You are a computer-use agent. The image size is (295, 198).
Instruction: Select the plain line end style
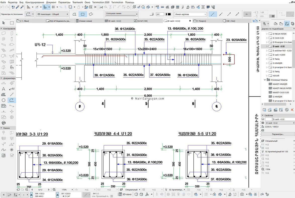click(213, 14)
